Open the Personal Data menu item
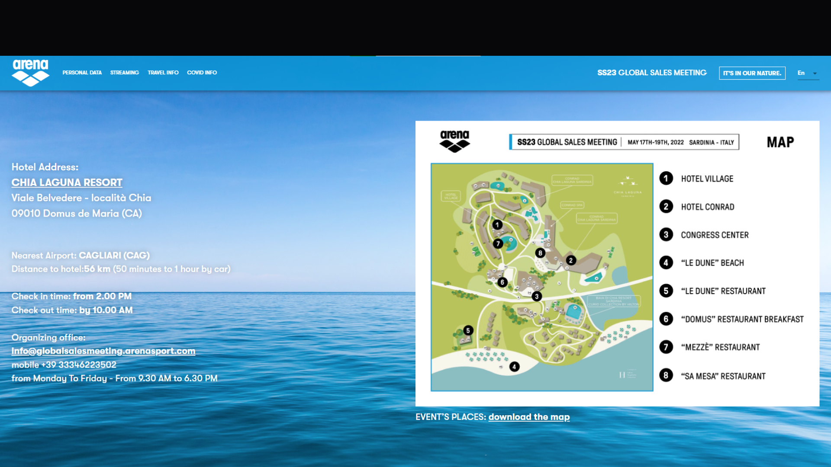Viewport: 831px width, 467px height. point(82,73)
